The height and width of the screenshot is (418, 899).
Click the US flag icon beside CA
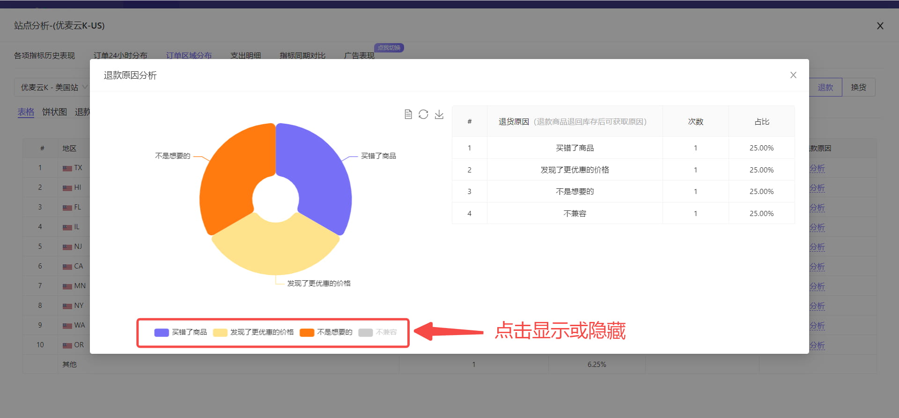click(x=67, y=267)
